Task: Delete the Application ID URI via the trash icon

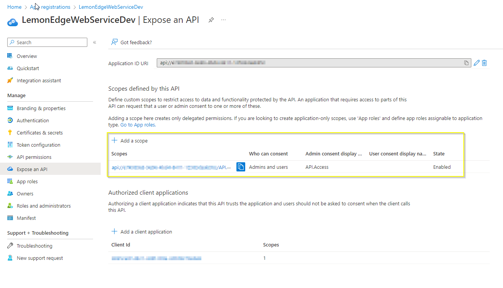Action: [485, 62]
